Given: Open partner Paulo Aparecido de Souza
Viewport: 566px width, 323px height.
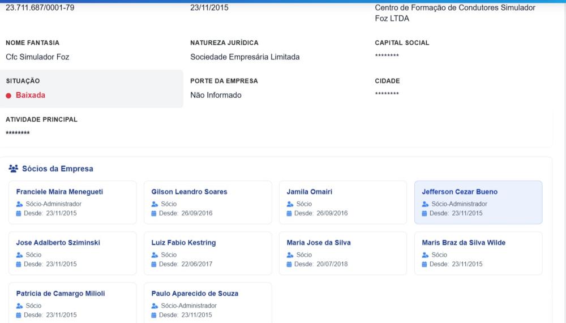Looking at the screenshot, I should [x=195, y=294].
